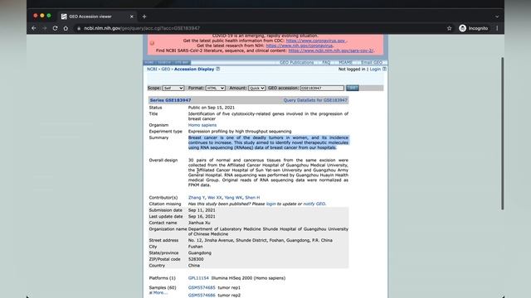Open help icon beside Login
531x298 pixels.
click(x=384, y=69)
